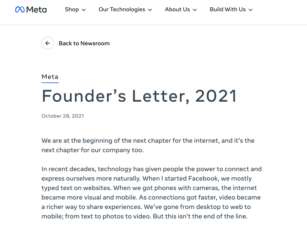Click the blue underline beneath Meta category
This screenshot has height=230, width=307.
pos(50,83)
